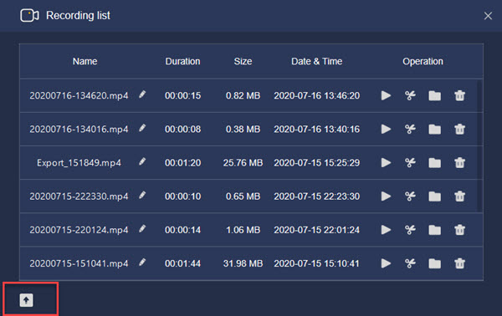Click the Date & Time column header
502x316 pixels.
tap(316, 61)
